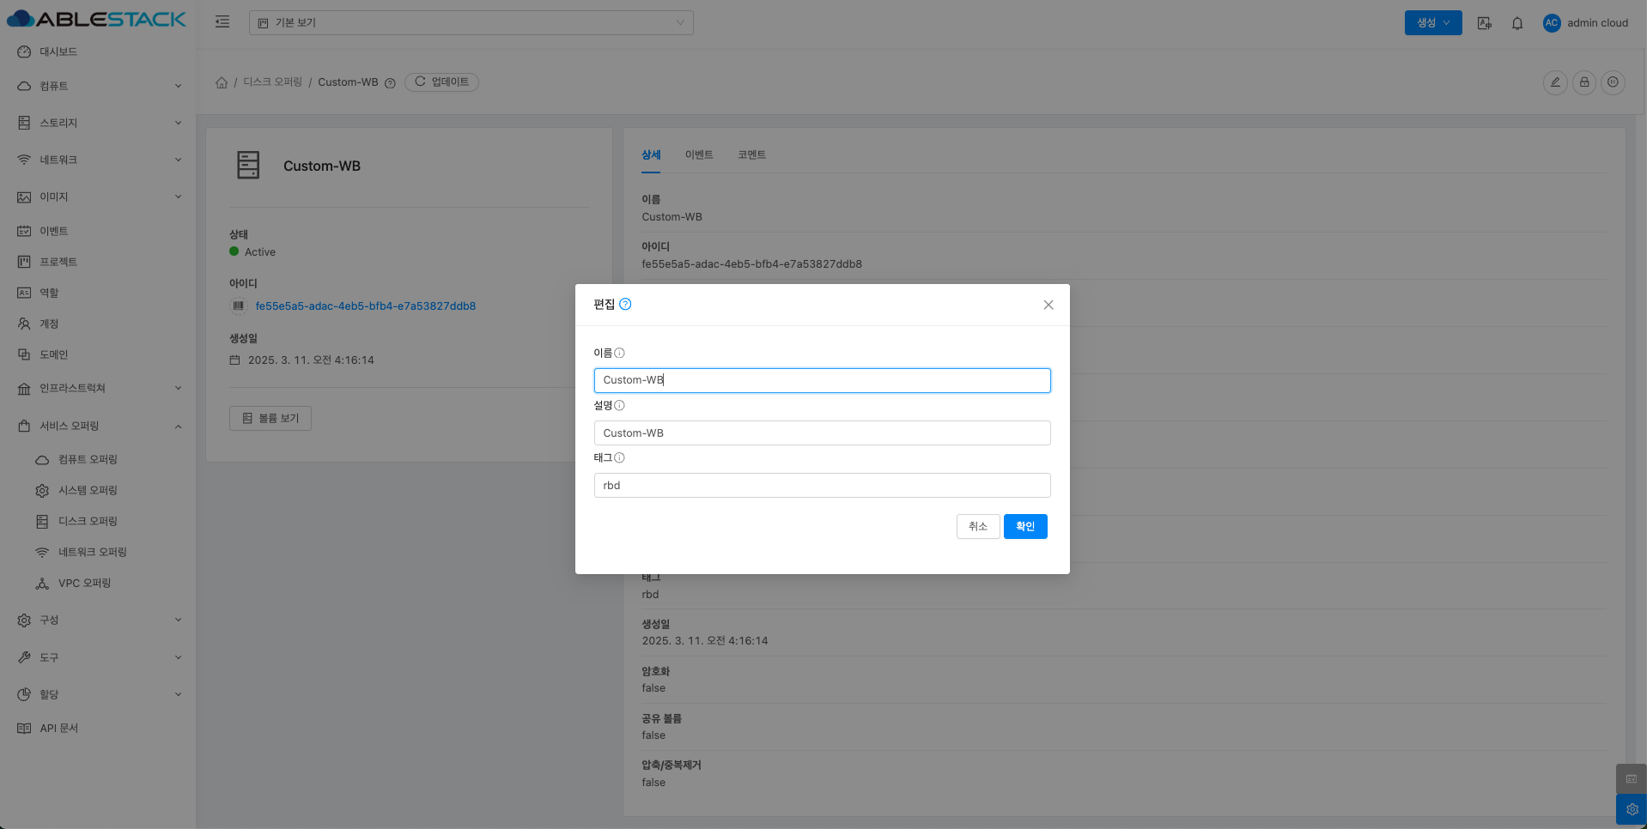Close the 편집 dialog with X
The width and height of the screenshot is (1647, 829).
coord(1048,305)
